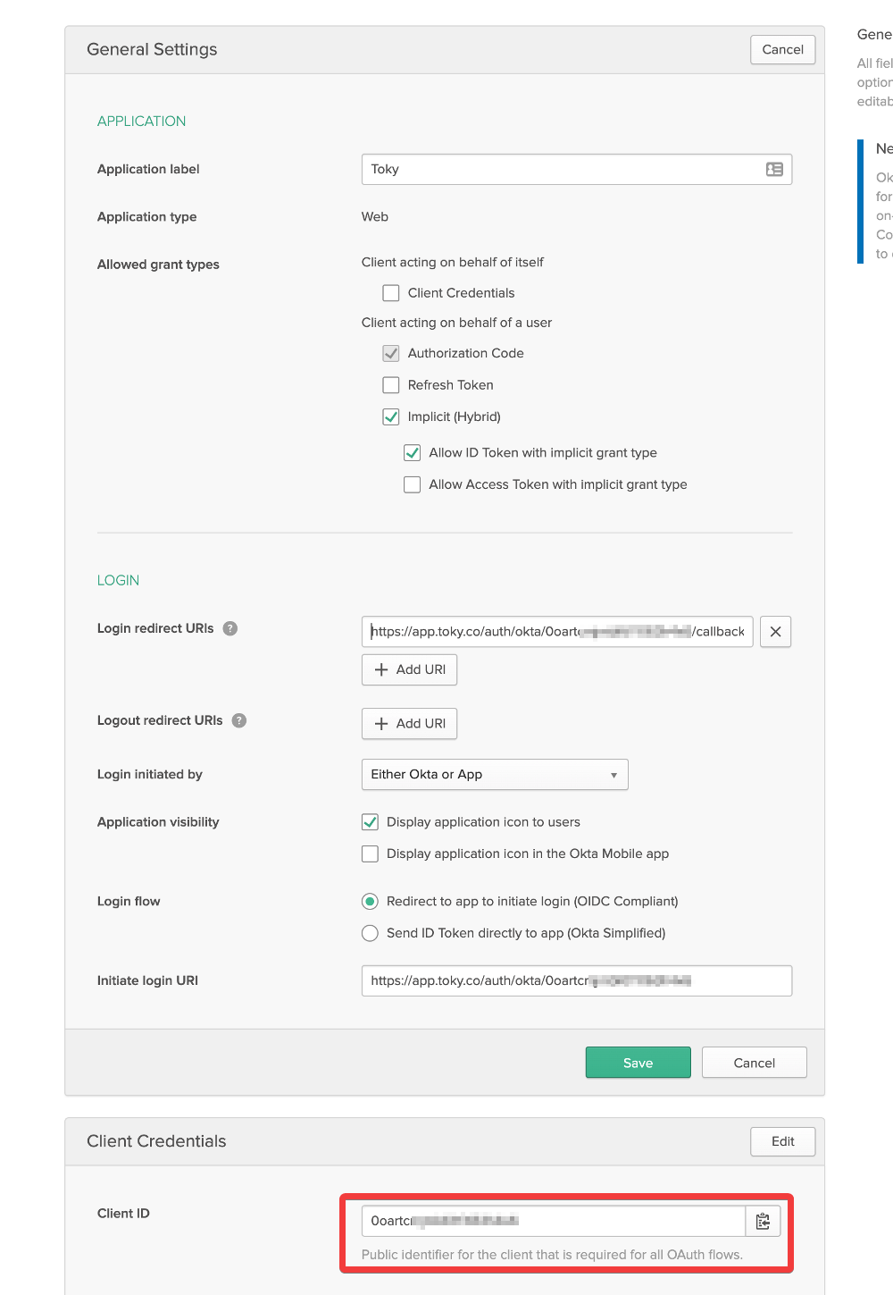Image resolution: width=893 pixels, height=1295 pixels.
Task: Click help icon beside Login redirect URIs
Action: 230,628
